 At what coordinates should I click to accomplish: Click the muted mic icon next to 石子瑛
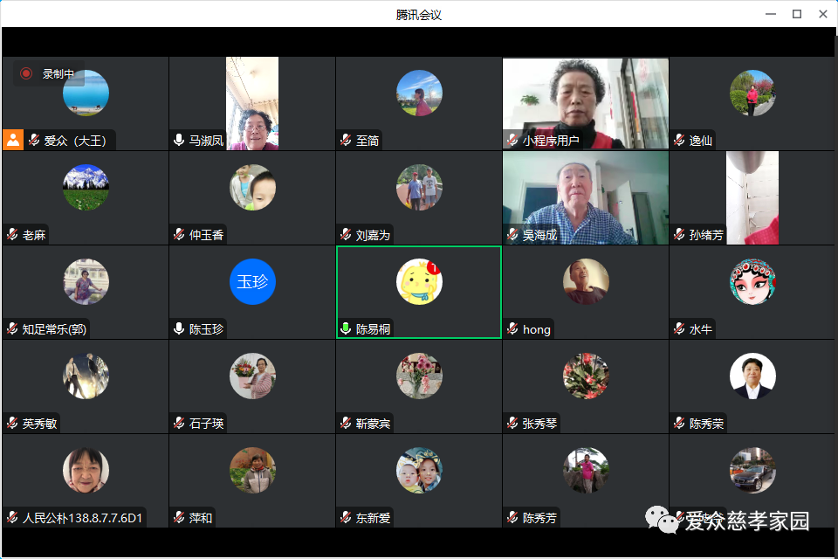click(179, 424)
